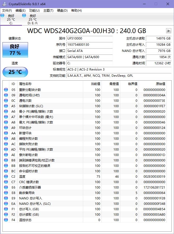The image size is (174, 234).
Task: Open the 功能(U) menu
Action: tap(34, 11)
